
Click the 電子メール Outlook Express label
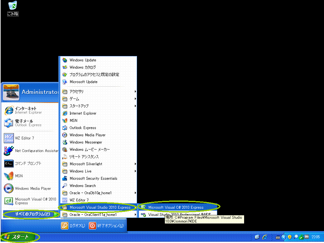[x=28, y=123]
